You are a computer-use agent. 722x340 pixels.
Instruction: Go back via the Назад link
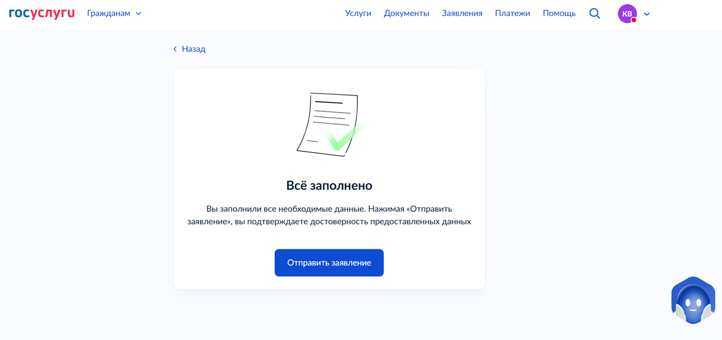click(x=189, y=49)
